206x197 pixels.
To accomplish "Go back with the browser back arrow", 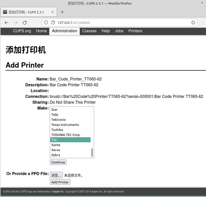I will pos(7,23).
